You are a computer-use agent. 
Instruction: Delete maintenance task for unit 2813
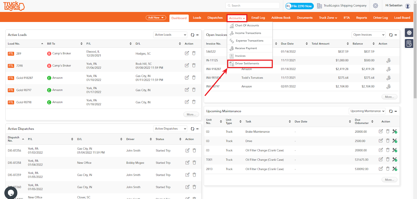pos(388,169)
